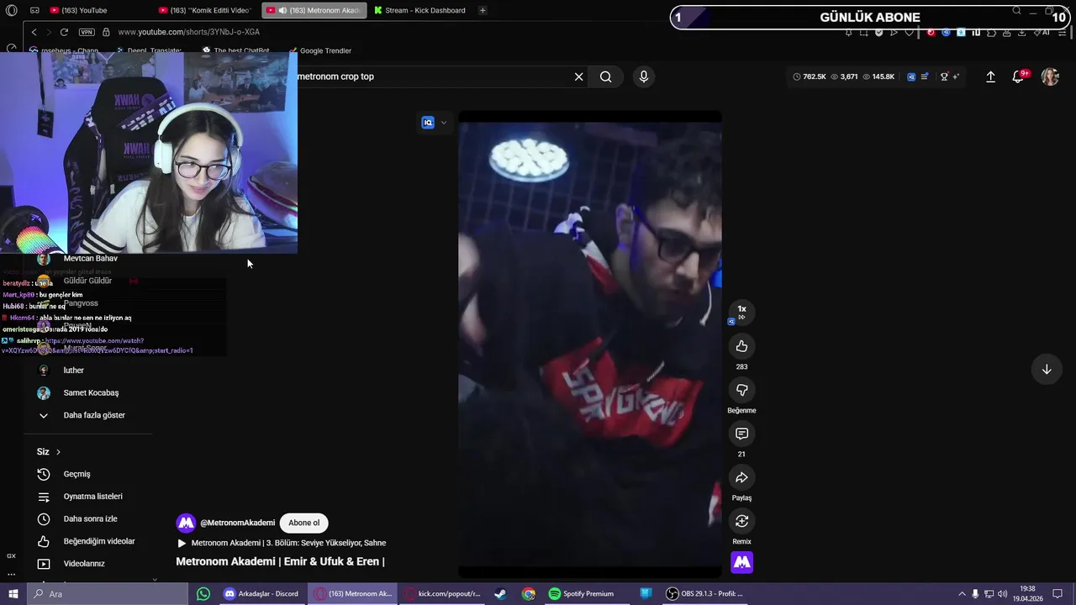Open the Remix option

[x=741, y=521]
